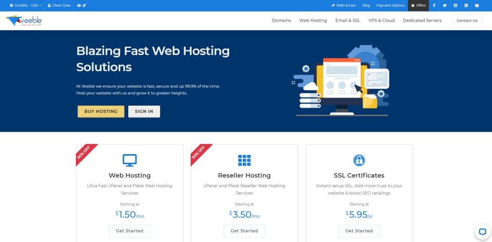Open the VPS & Cloud menu
This screenshot has width=492, height=242.
click(x=381, y=20)
